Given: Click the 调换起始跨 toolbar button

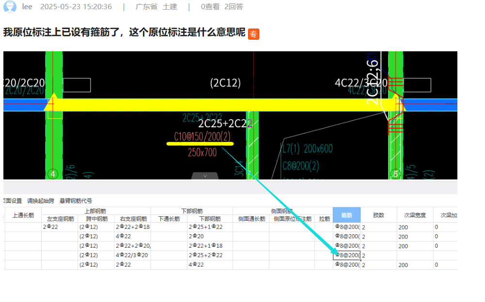Looking at the screenshot, I should 41,201.
